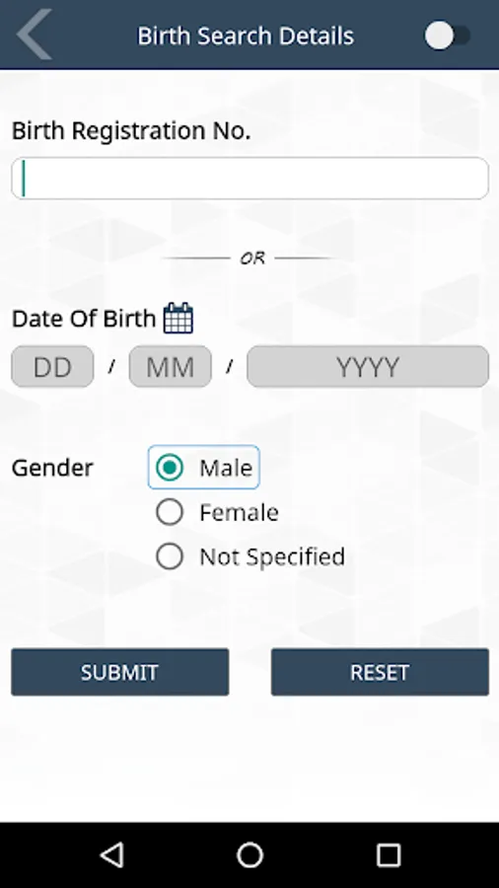
Task: Open the YYYY year field
Action: point(368,367)
